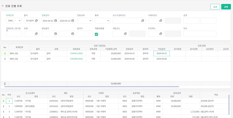This screenshot has width=233, height=118.
Task: Click the 적요 input field in search filters
Action: [x=200, y=34]
